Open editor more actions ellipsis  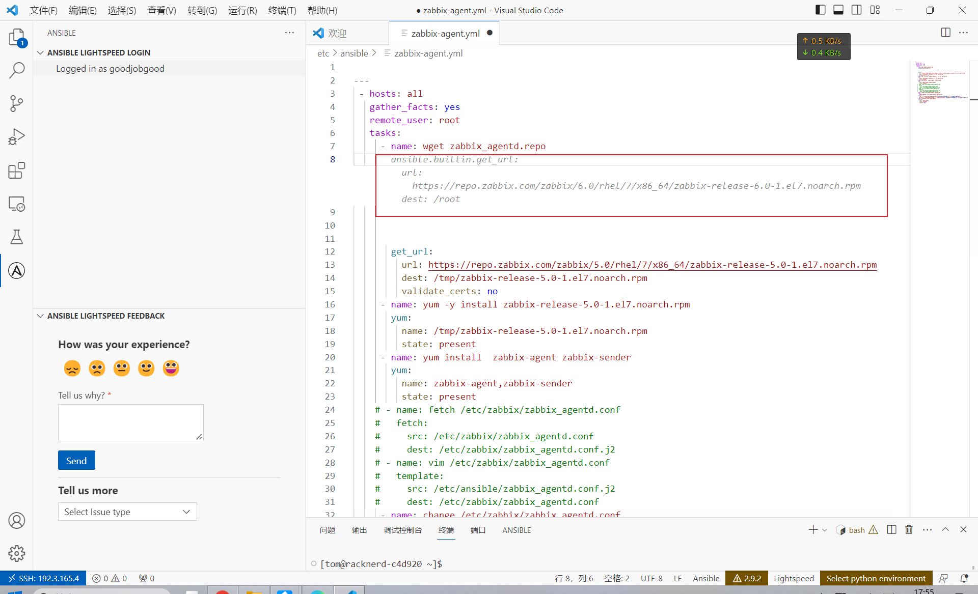[x=963, y=33]
